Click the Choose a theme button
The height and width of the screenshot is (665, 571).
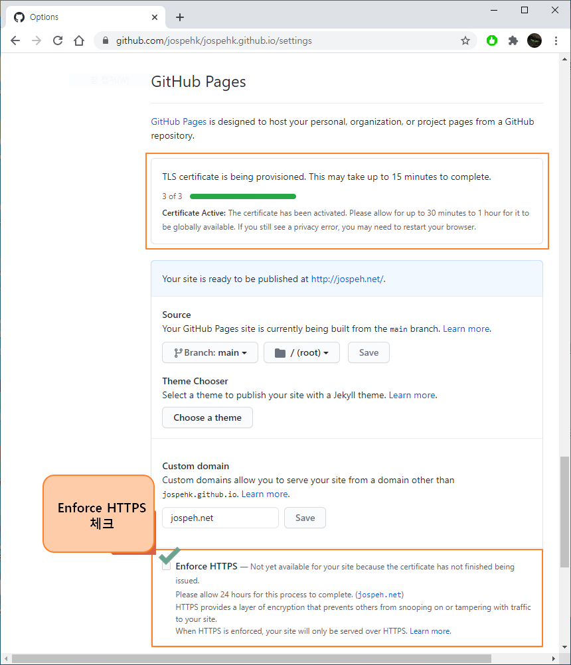[x=207, y=417]
